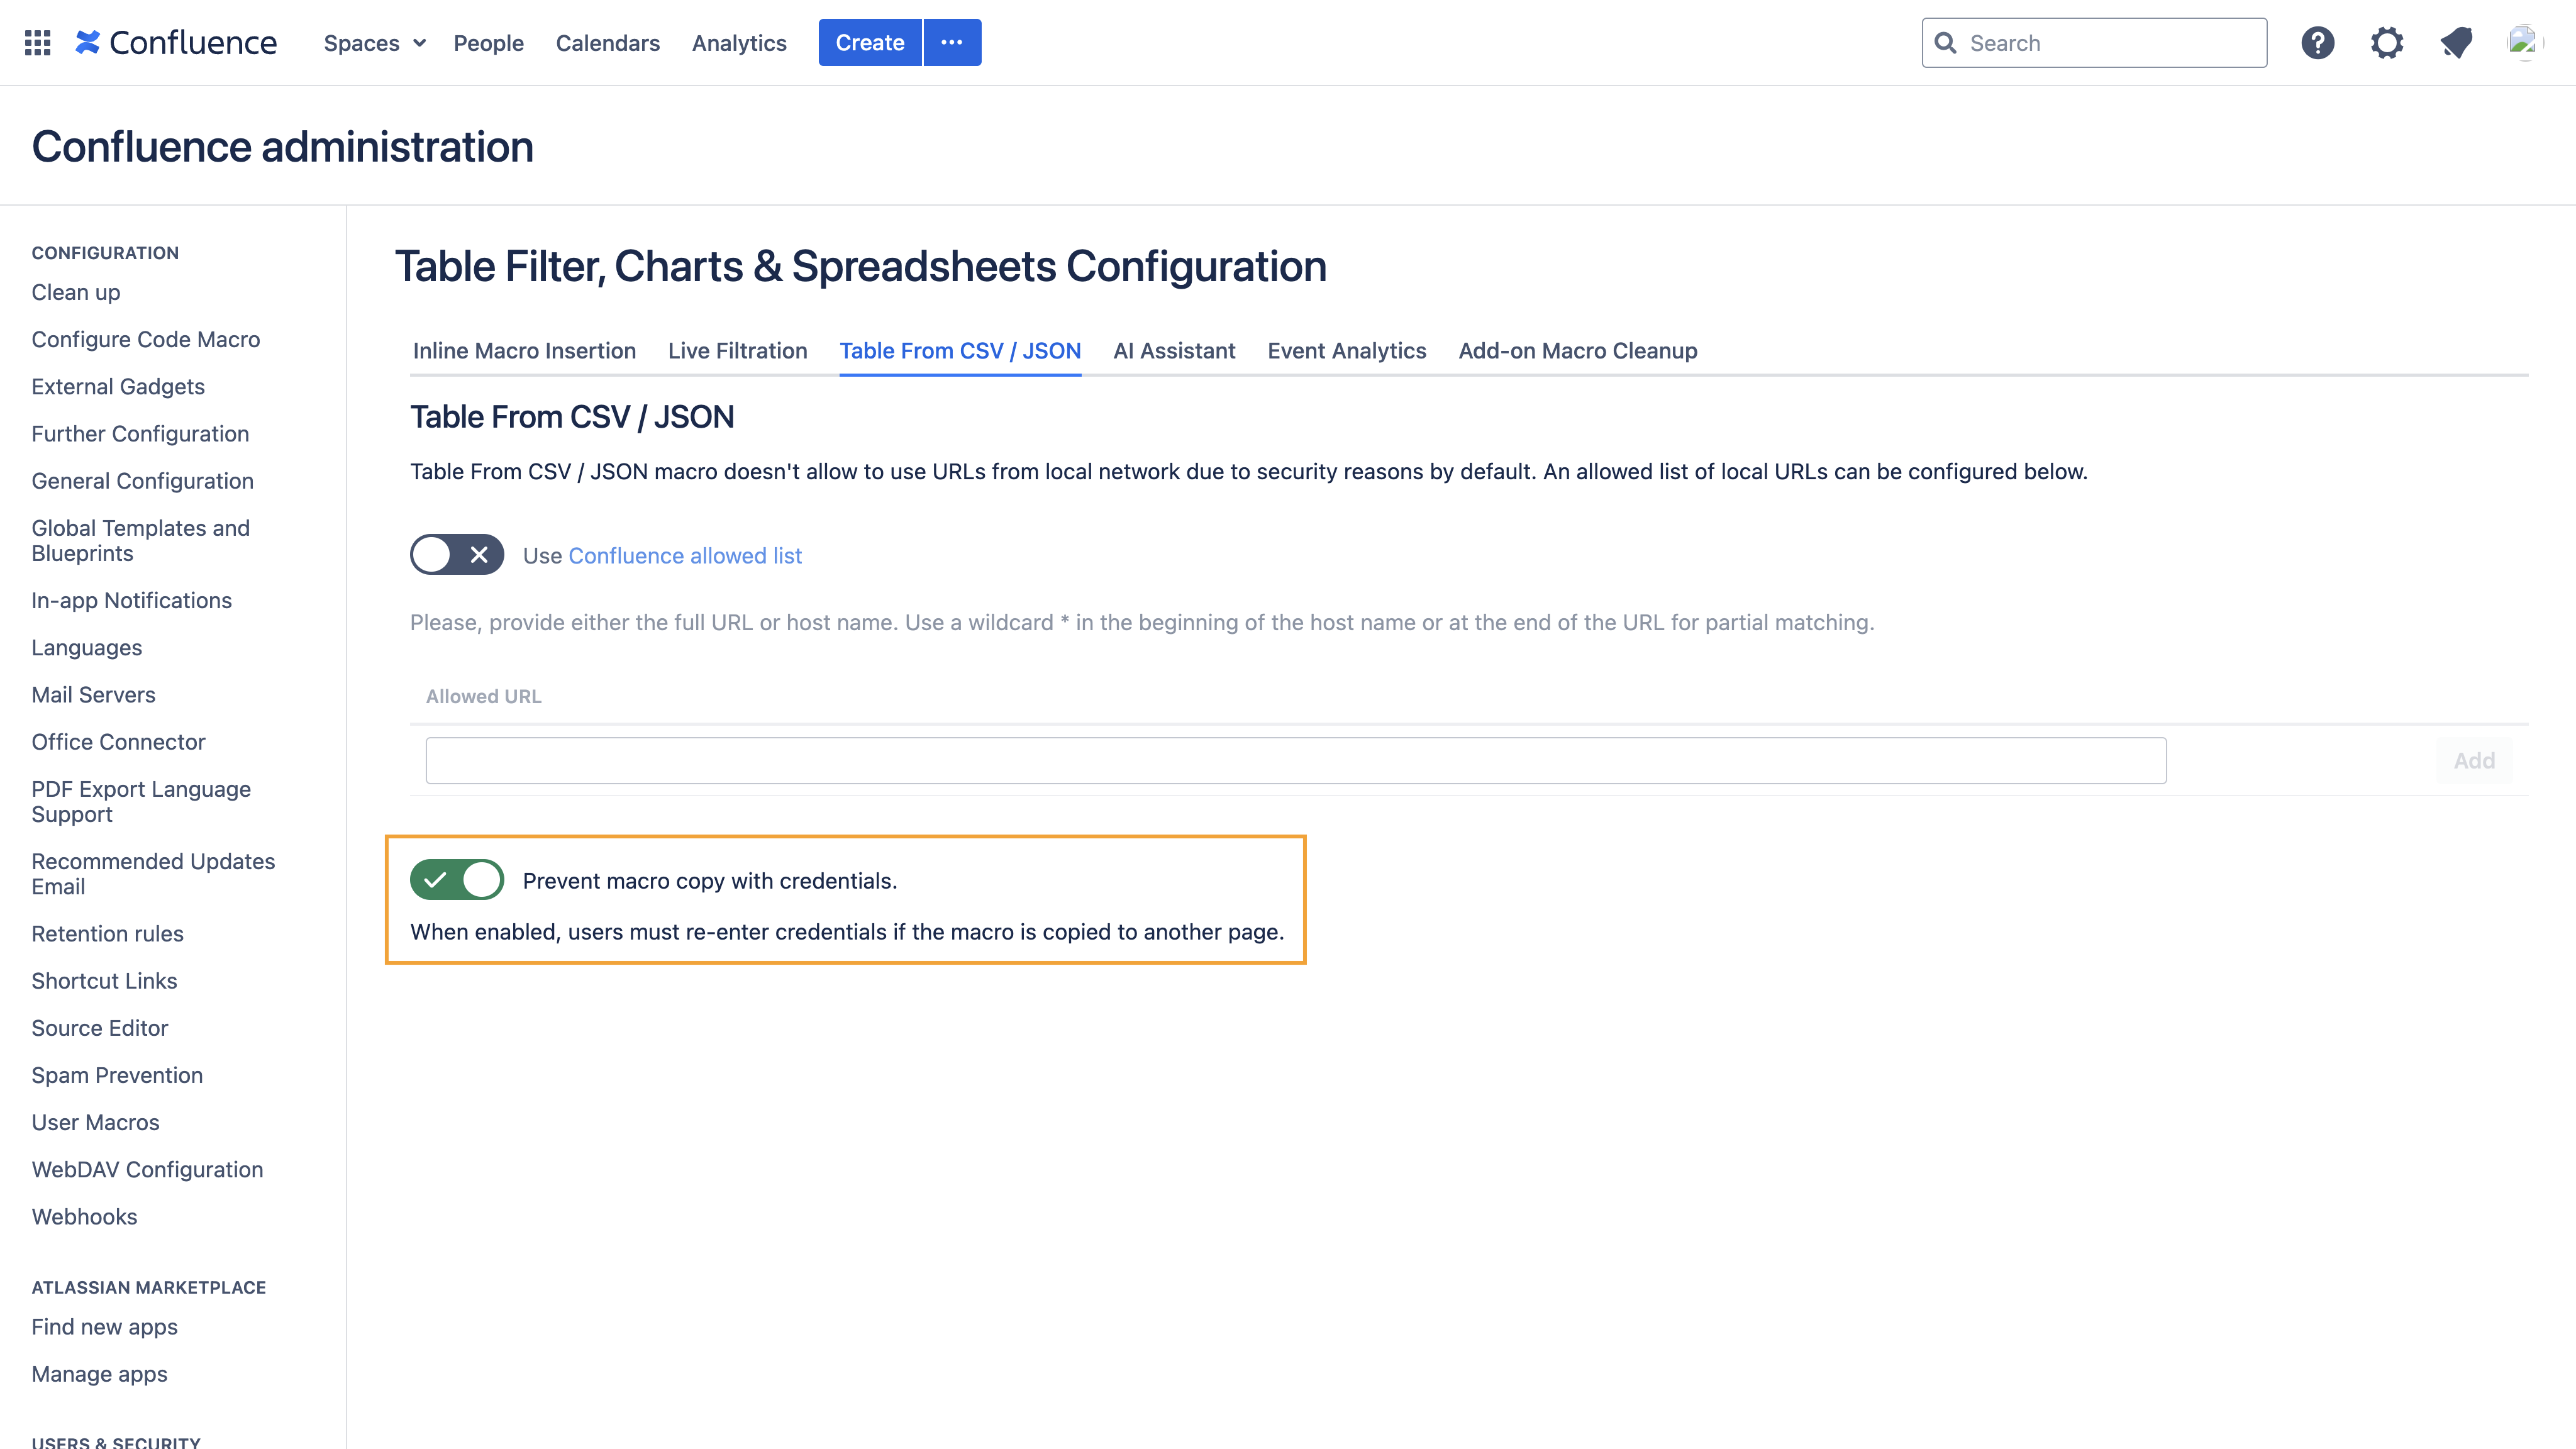The height and width of the screenshot is (1449, 2576).
Task: Open the user profile avatar
Action: [x=2524, y=43]
